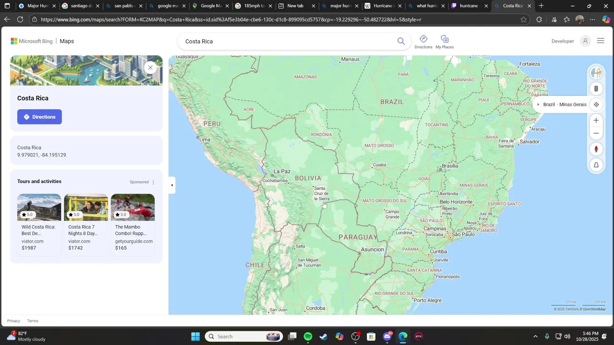Toggle the tilt view button
The width and height of the screenshot is (614, 345).
(x=596, y=165)
